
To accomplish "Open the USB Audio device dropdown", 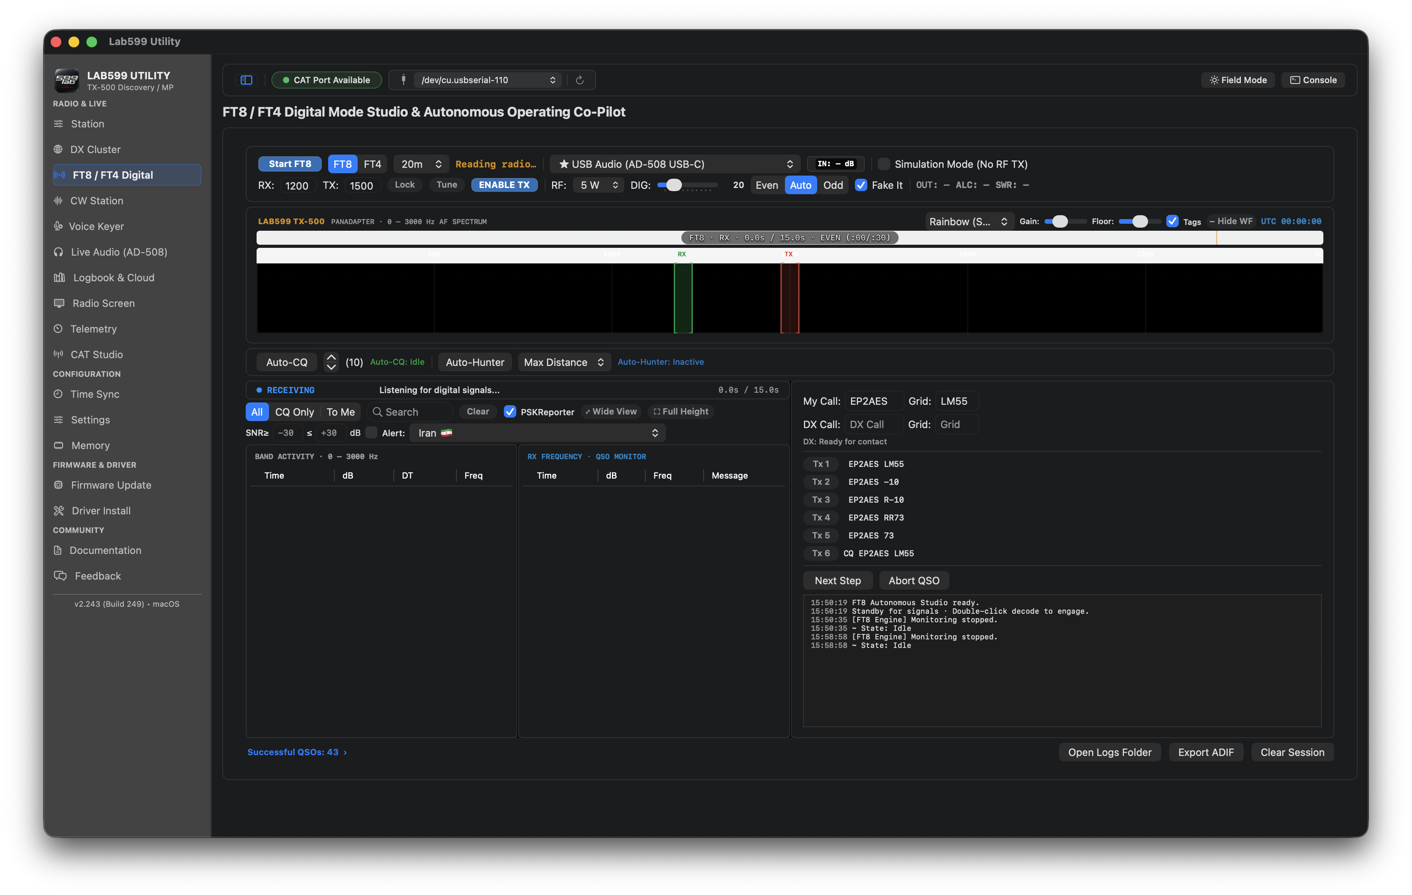I will coord(675,164).
